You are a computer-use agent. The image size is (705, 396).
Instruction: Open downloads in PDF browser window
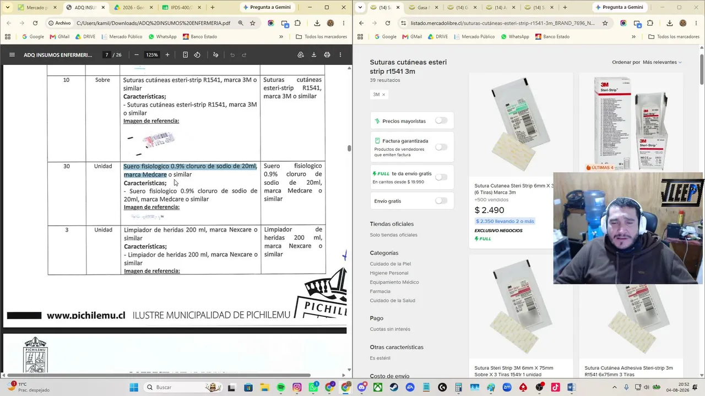click(x=317, y=23)
